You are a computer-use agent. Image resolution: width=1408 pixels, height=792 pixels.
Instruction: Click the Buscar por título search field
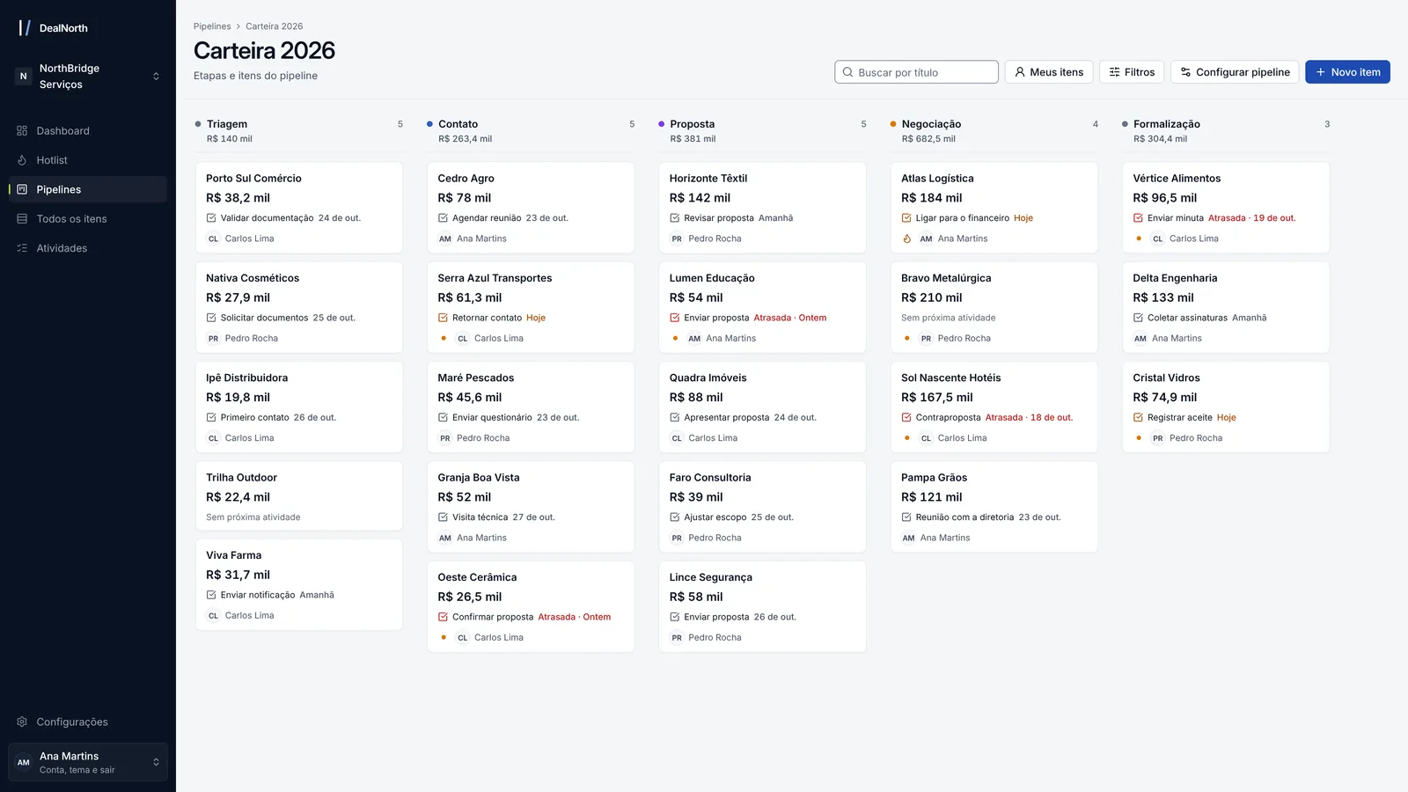click(x=916, y=72)
